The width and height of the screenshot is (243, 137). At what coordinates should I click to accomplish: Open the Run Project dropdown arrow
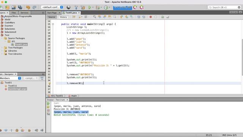93,7
